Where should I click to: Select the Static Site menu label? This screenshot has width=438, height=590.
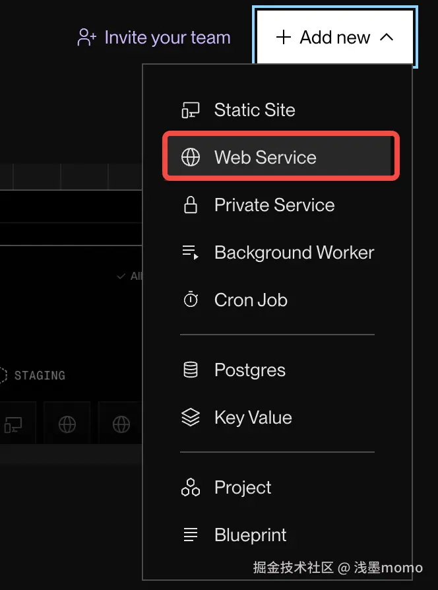point(255,110)
